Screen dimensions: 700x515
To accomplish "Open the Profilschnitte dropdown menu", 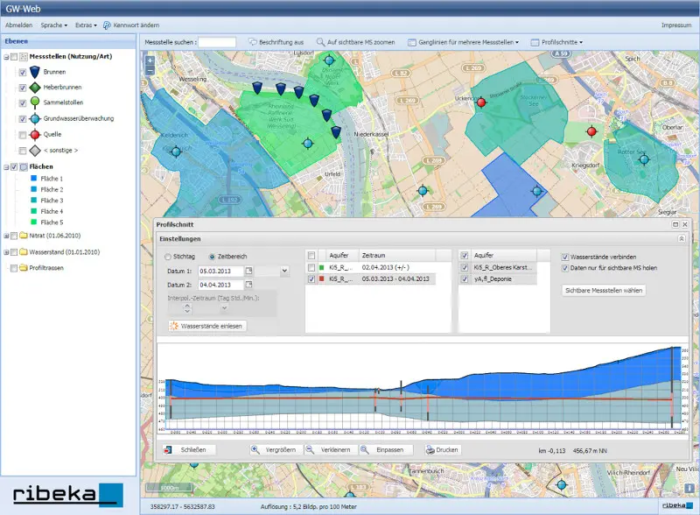I will pyautogui.click(x=556, y=42).
